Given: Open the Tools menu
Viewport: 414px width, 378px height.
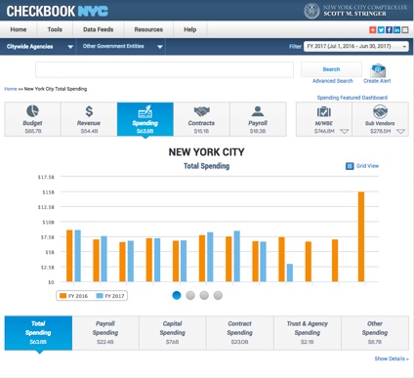Looking at the screenshot, I should [x=55, y=29].
